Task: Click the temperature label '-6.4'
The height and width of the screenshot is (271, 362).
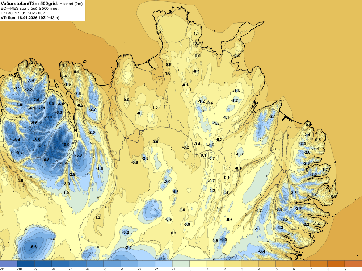Action: (17, 140)
